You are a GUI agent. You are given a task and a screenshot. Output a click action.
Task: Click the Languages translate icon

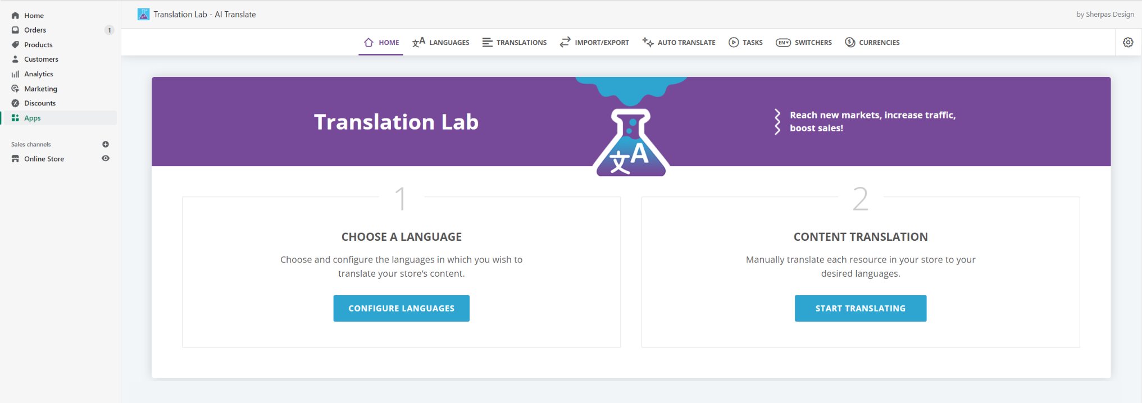pos(418,42)
